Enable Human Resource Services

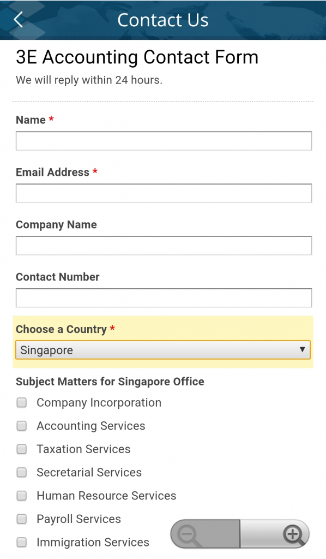(21, 496)
